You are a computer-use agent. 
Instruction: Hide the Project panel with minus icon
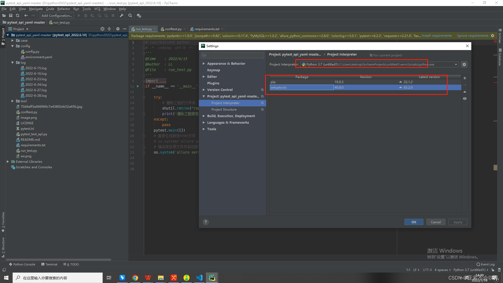(125, 29)
